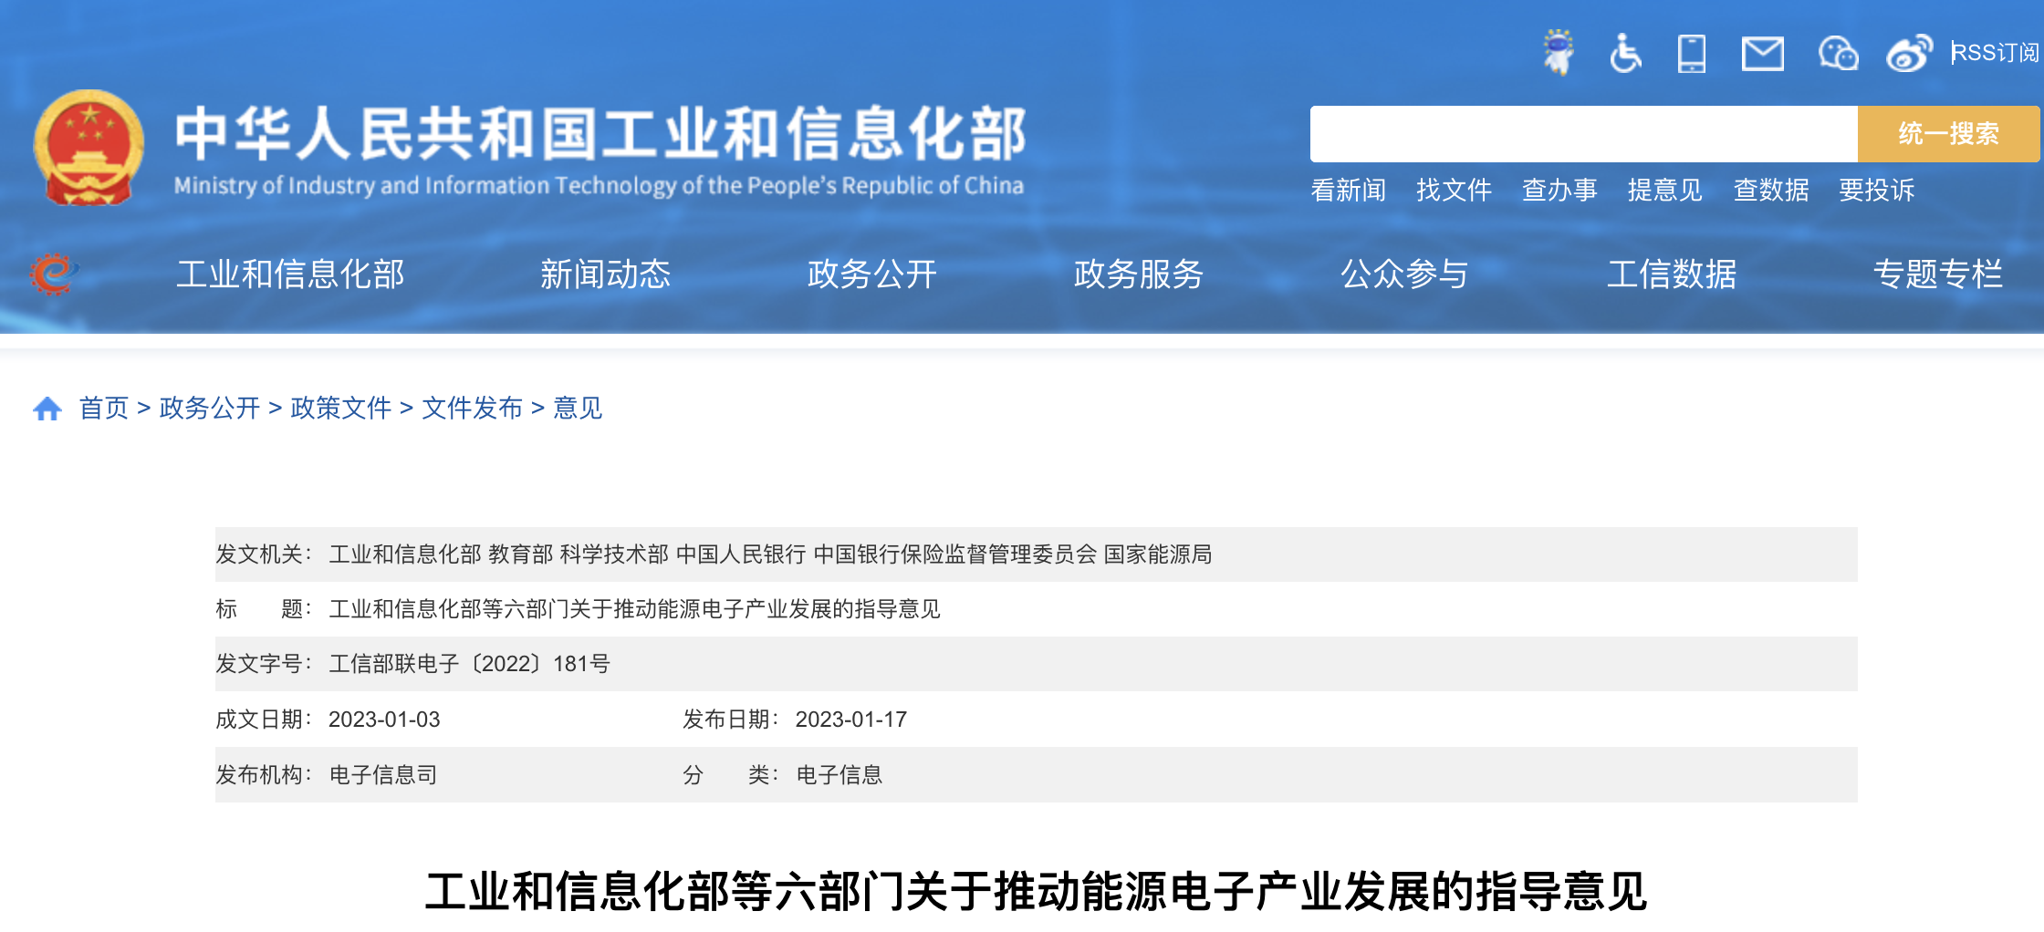
Task: Click the Chinese ministry title 中华人民共和国工业和信息化部
Action: (600, 133)
